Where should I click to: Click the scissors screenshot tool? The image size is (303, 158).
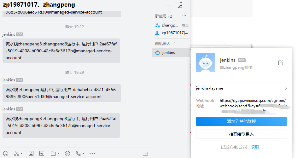tap(16, 154)
